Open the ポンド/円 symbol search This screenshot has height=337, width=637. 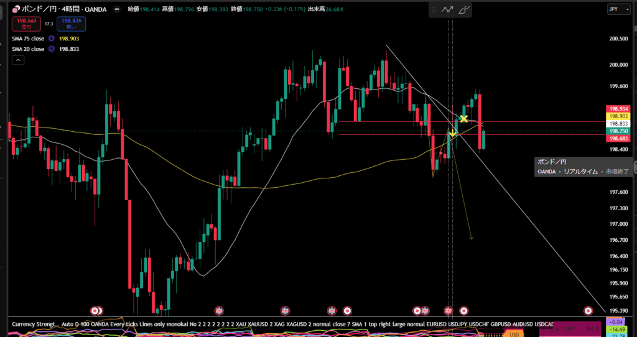pos(37,9)
